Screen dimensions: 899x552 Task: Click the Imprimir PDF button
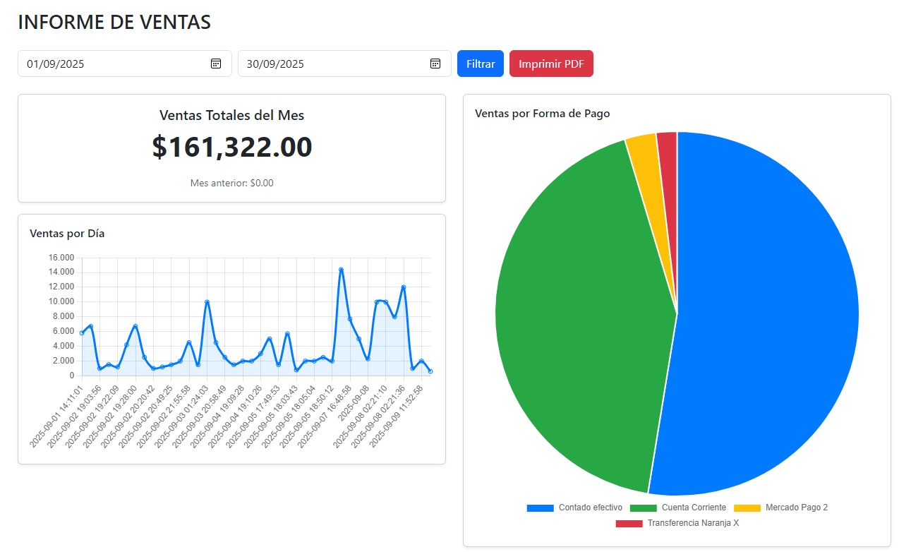[x=551, y=63]
